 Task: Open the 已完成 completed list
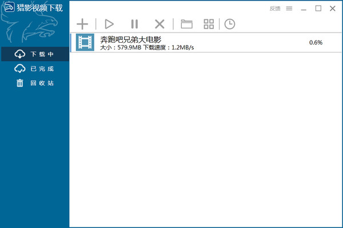click(35, 69)
